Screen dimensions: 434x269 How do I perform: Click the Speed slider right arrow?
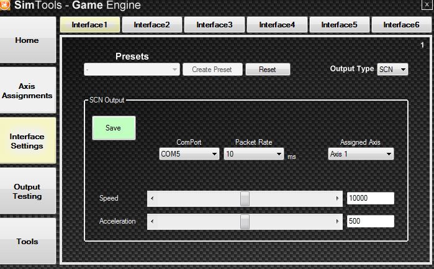coord(337,198)
